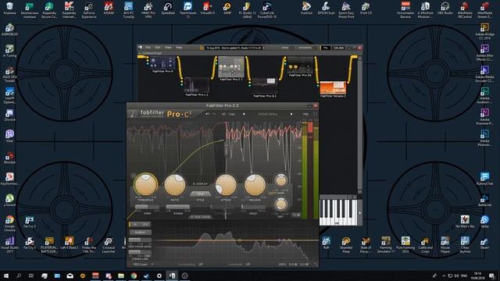The image size is (500, 281).
Task: Toggle the Side Chain panel button
Action: click(200, 217)
